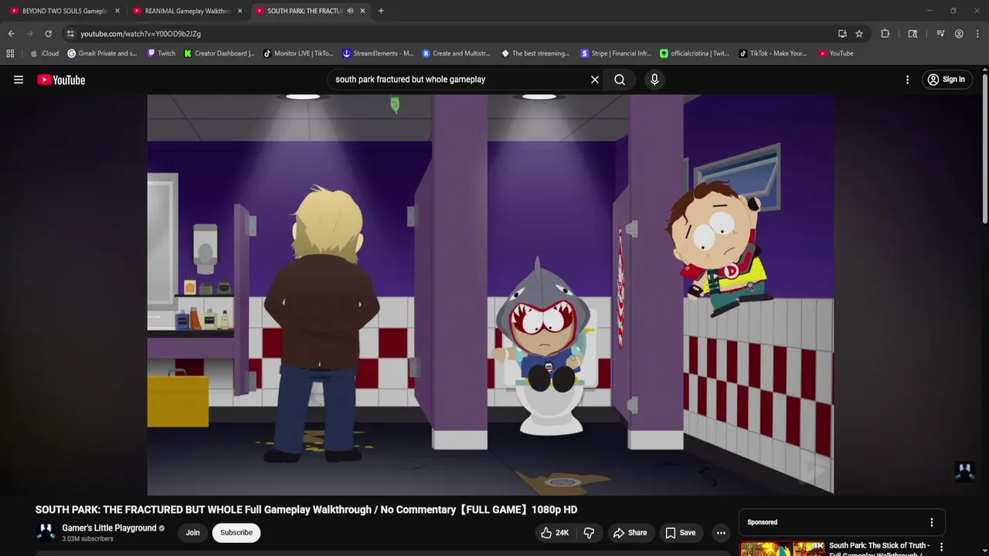Click the youtube.com address bar URL
The width and height of the screenshot is (989, 556).
[x=141, y=34]
